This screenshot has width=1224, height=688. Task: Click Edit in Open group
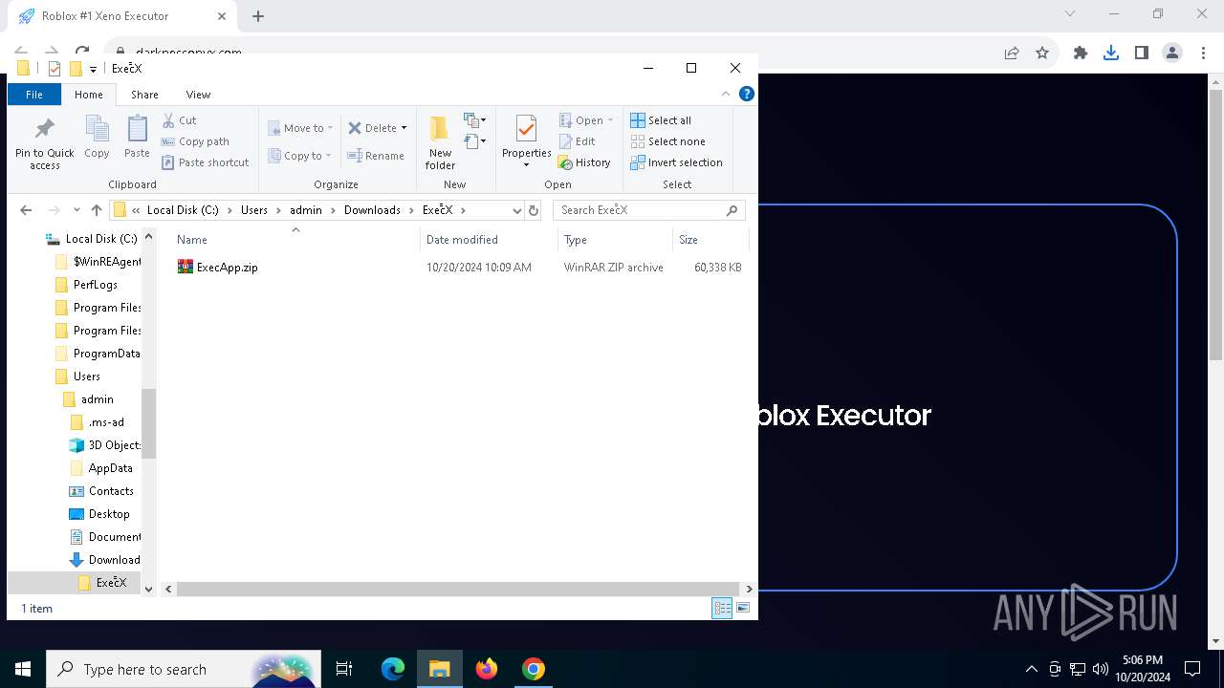point(577,141)
